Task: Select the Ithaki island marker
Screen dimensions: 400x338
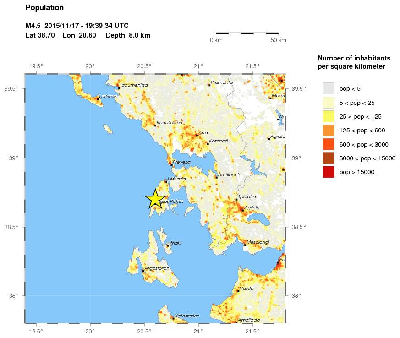Action: coord(168,245)
